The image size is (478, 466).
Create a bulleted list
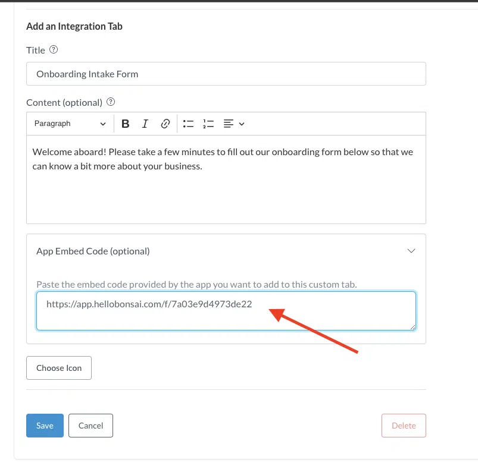pos(189,124)
